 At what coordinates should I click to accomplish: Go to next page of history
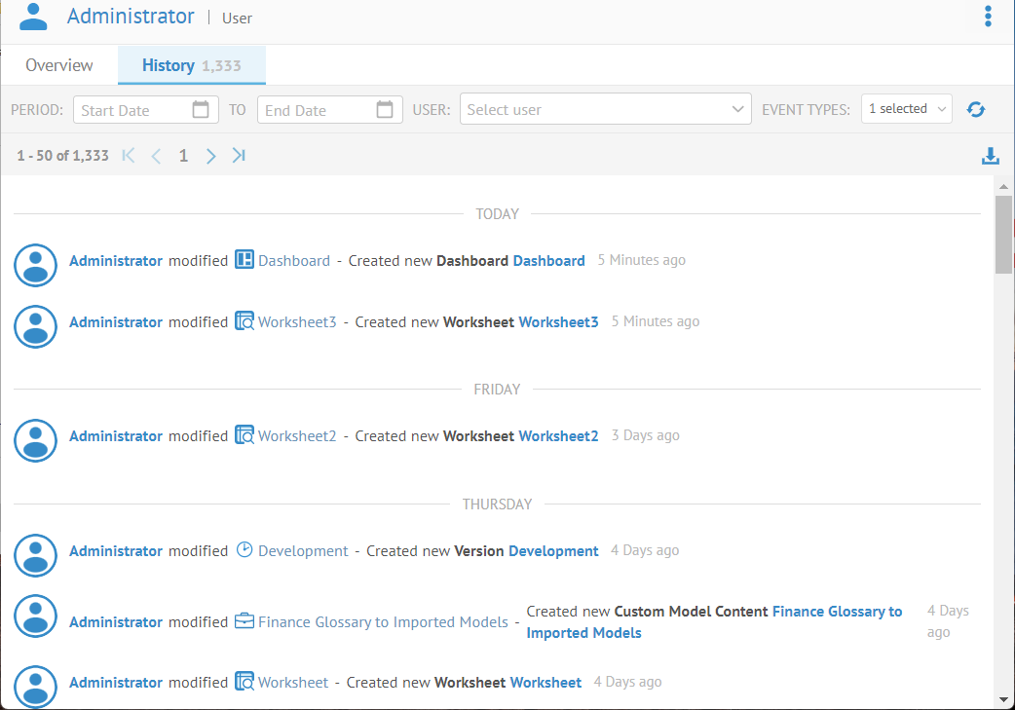click(x=210, y=156)
